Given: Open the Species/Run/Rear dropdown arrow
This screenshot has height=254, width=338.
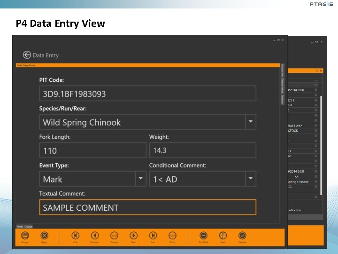Looking at the screenshot, I should tap(251, 122).
